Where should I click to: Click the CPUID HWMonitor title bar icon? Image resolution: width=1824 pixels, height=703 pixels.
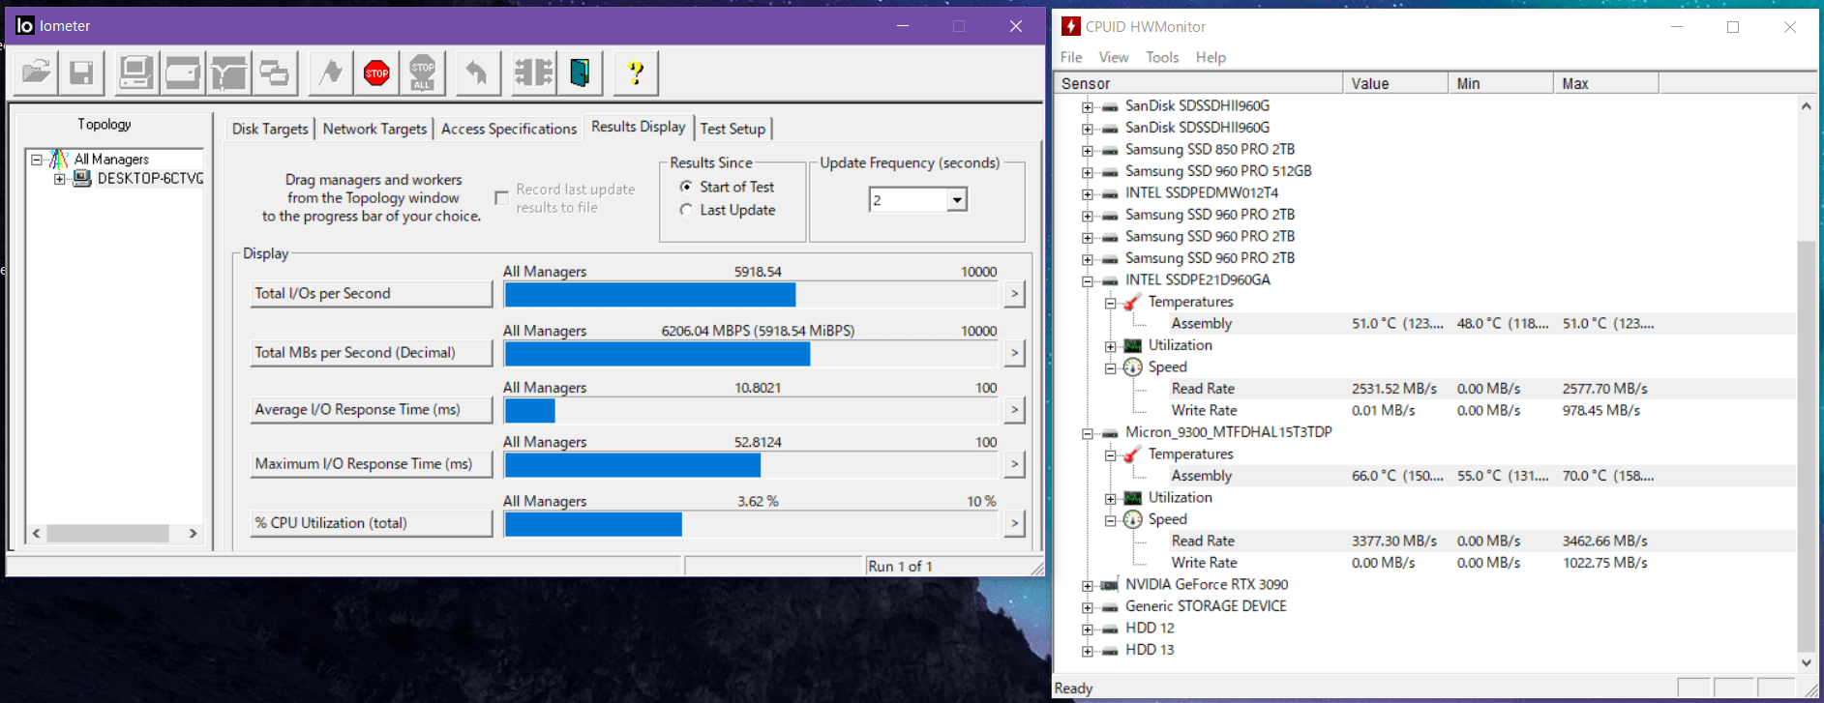1071,26
